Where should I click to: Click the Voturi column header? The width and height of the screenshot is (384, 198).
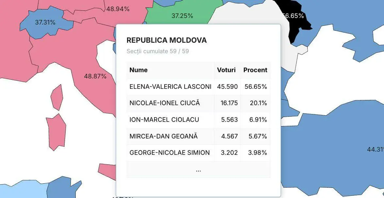click(x=226, y=70)
